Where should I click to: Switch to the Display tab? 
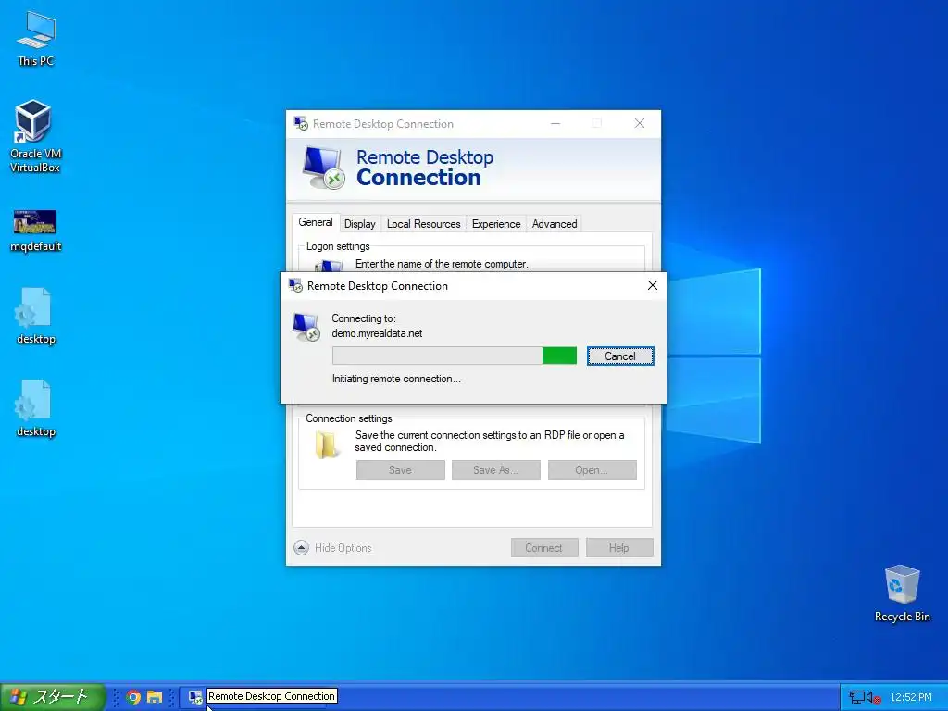pyautogui.click(x=360, y=224)
